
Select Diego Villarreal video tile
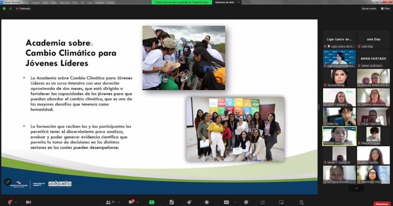373,117
